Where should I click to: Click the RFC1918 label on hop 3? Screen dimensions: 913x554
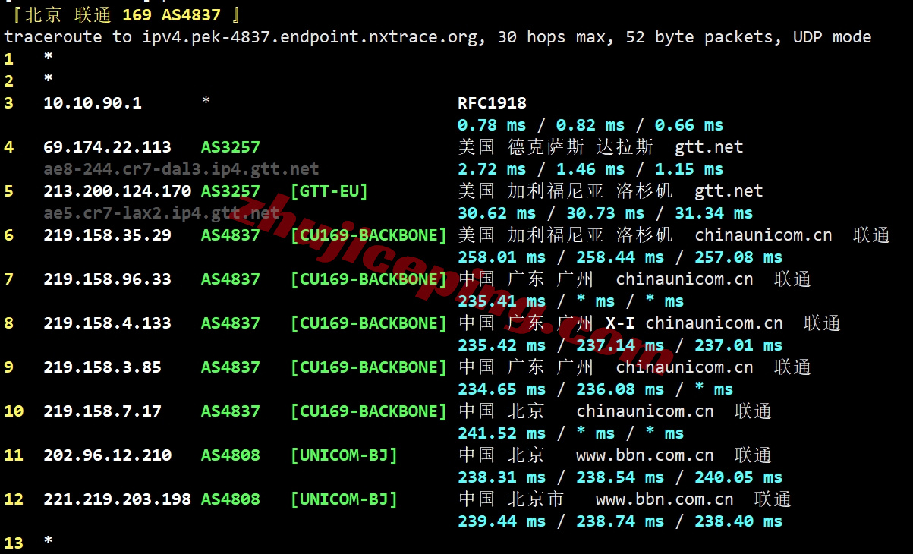click(x=492, y=103)
